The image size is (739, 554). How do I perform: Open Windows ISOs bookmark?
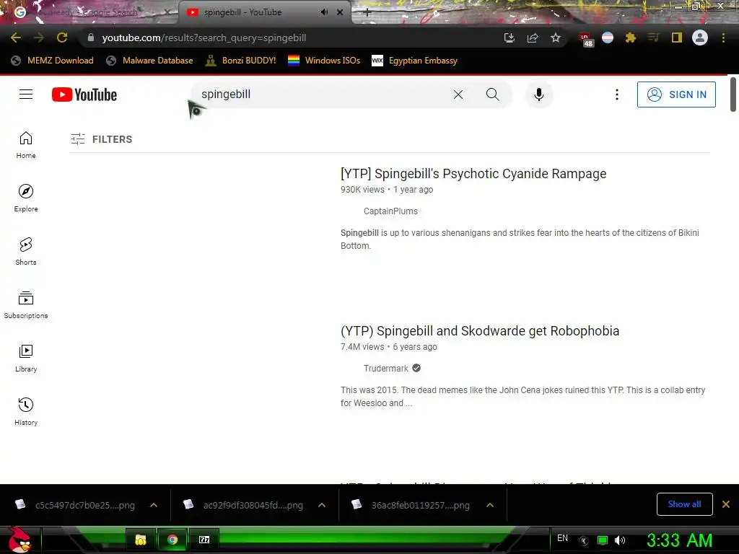coord(324,61)
